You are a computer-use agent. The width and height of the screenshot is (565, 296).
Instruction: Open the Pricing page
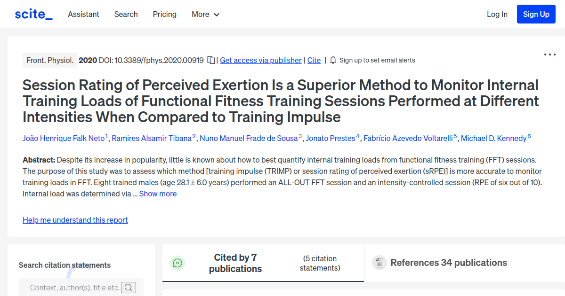[164, 14]
